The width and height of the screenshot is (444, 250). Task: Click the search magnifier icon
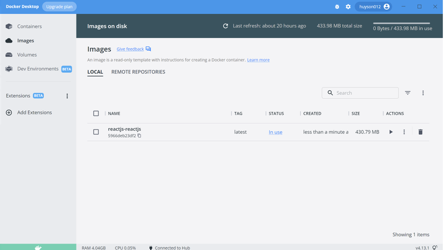(330, 93)
